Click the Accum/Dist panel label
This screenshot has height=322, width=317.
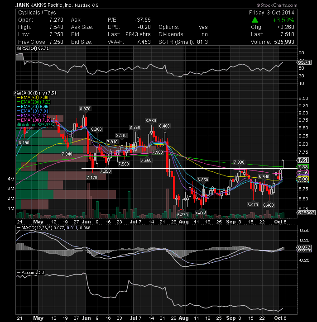[x=31, y=273]
